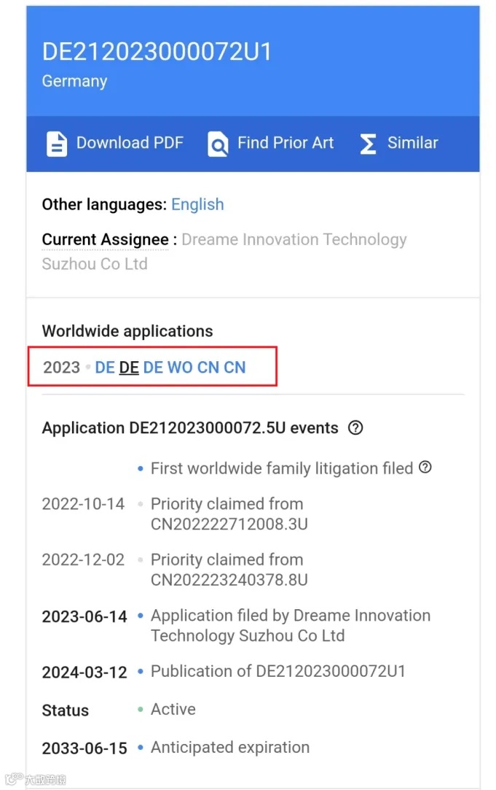Click the Current Assignee label
The width and height of the screenshot is (496, 790).
(105, 239)
